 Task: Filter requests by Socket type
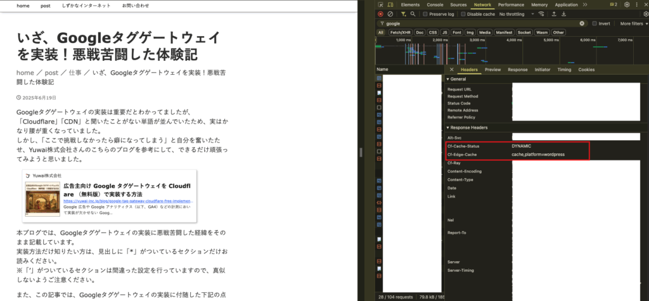click(x=524, y=32)
